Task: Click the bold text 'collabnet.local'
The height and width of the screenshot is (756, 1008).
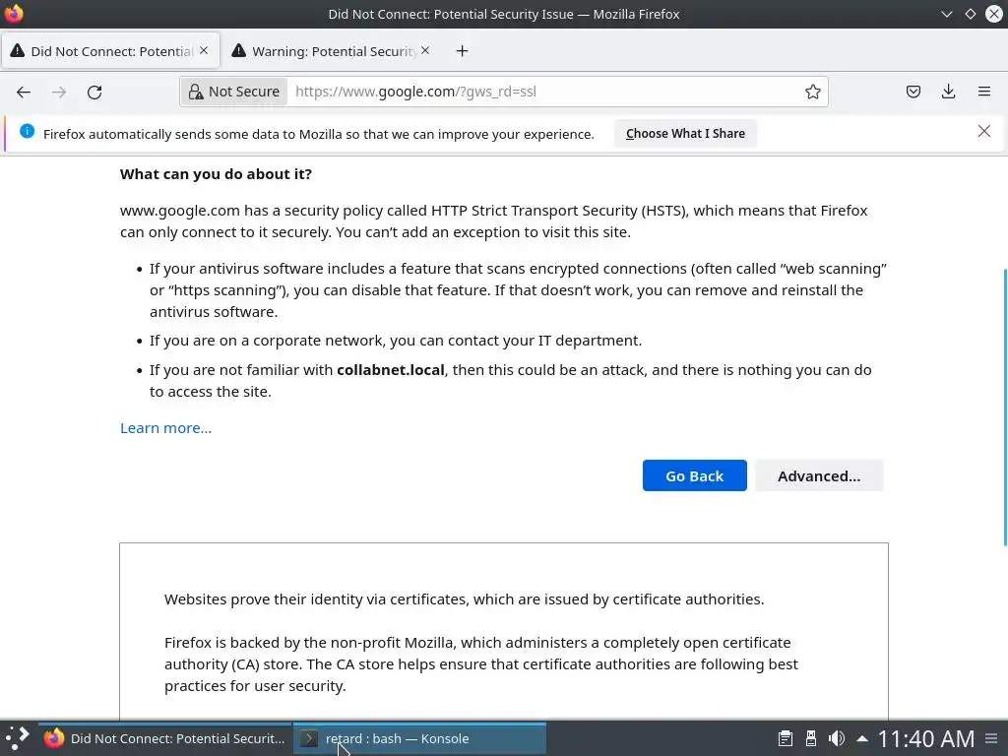Action: pos(390,370)
